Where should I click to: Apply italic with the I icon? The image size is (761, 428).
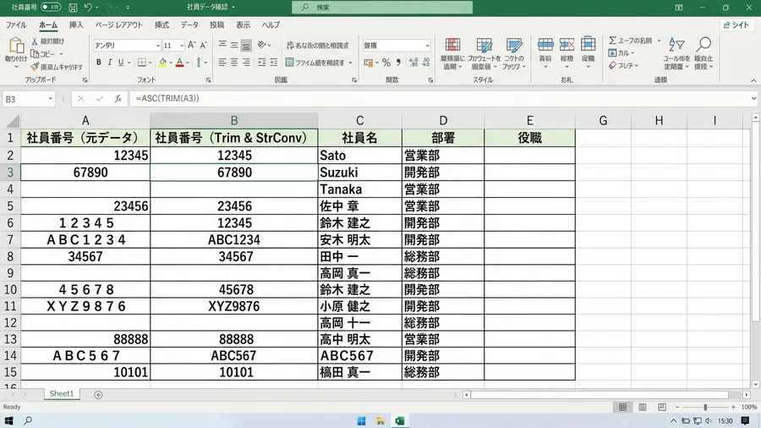click(110, 62)
